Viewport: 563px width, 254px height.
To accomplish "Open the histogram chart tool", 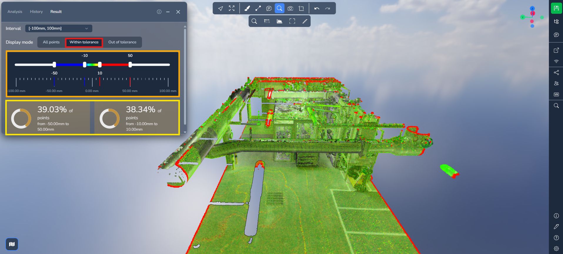I will [x=279, y=21].
